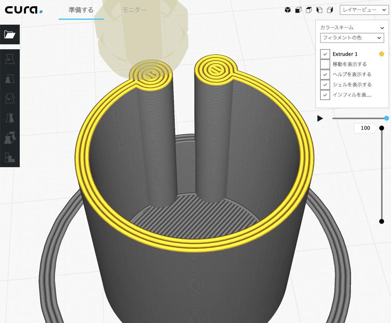The height and width of the screenshot is (323, 391).
Task: Select the Support Blocker tool
Action: (x=10, y=157)
